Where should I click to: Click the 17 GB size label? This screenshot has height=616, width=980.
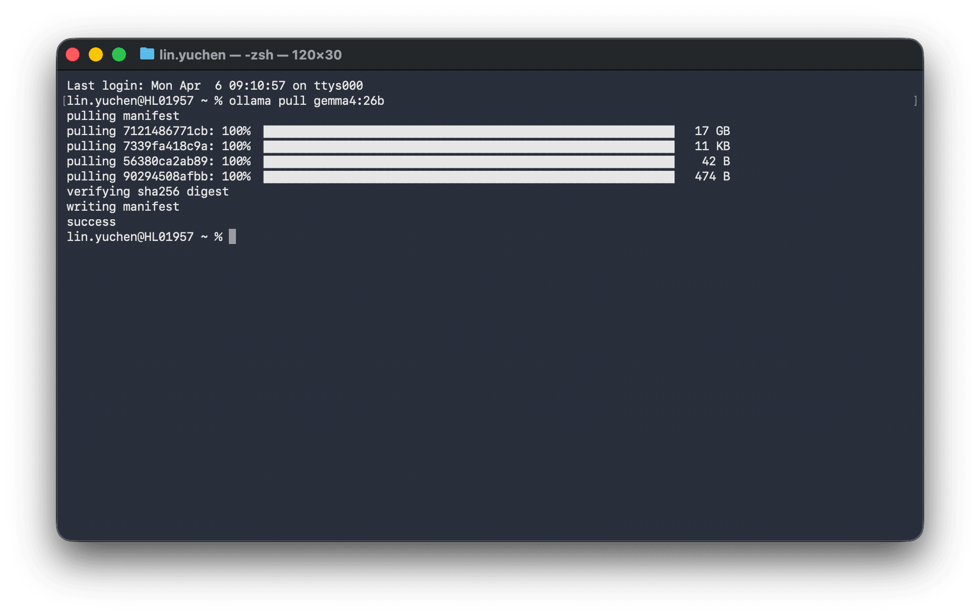[x=712, y=131]
